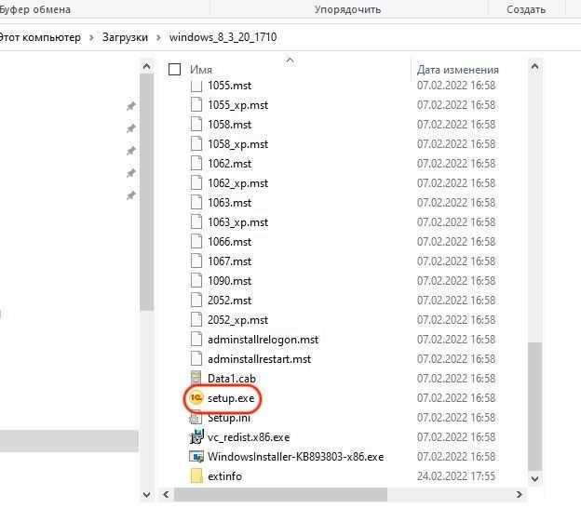
Task: Click the navigation pane scroll up arrow
Action: (147, 67)
